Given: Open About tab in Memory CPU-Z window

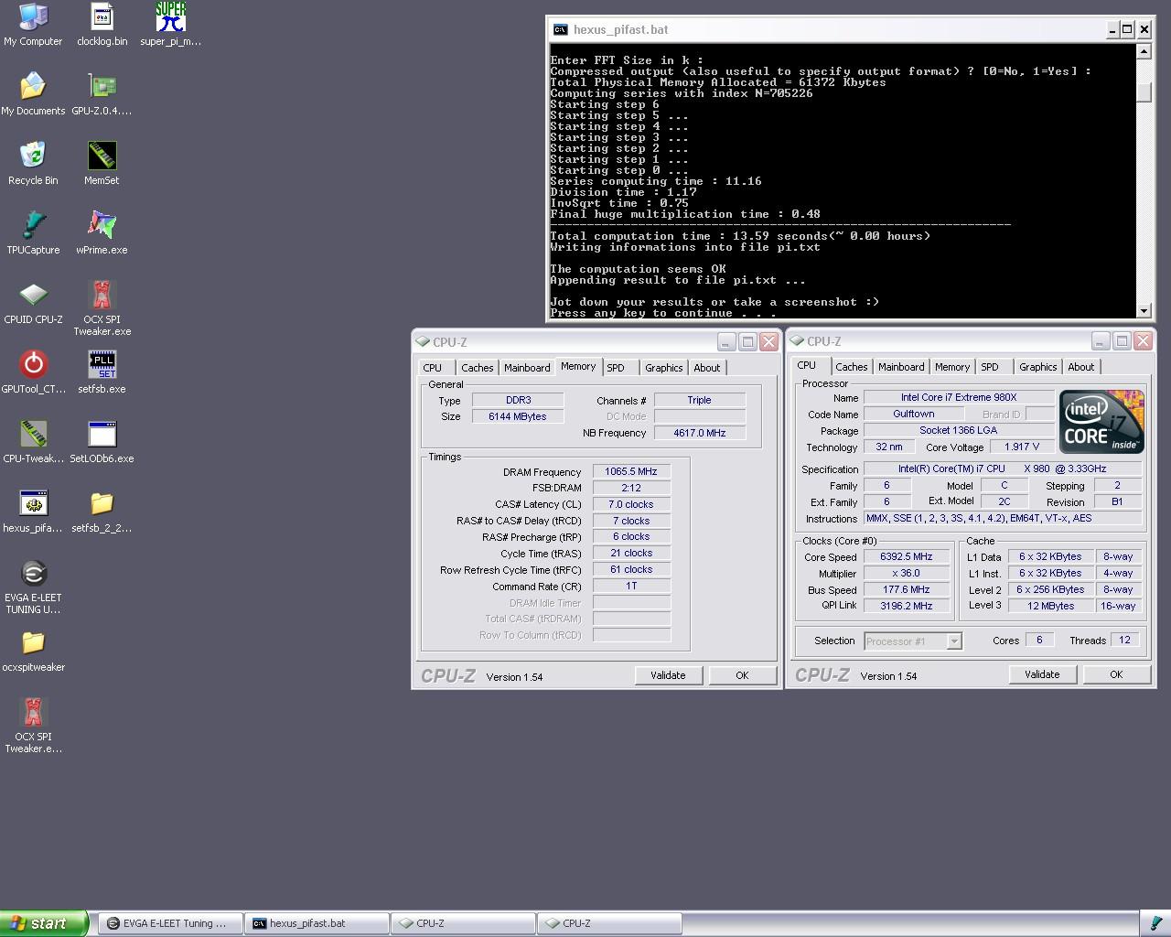Looking at the screenshot, I should pyautogui.click(x=706, y=368).
